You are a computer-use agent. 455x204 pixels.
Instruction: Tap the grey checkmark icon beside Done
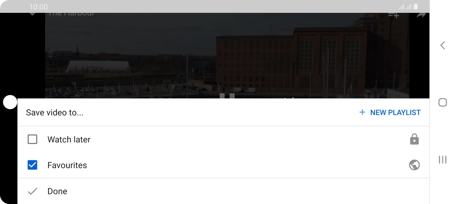[33, 191]
